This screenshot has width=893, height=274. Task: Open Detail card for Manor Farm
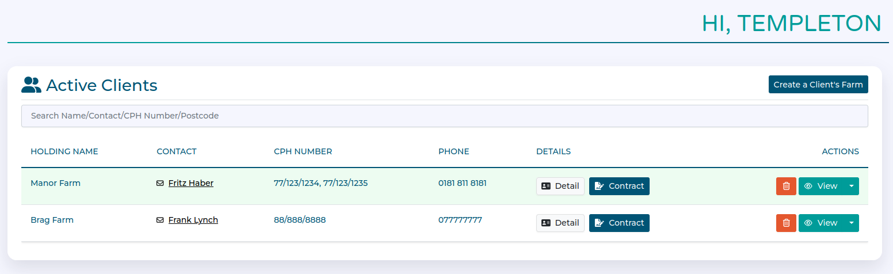[560, 186]
